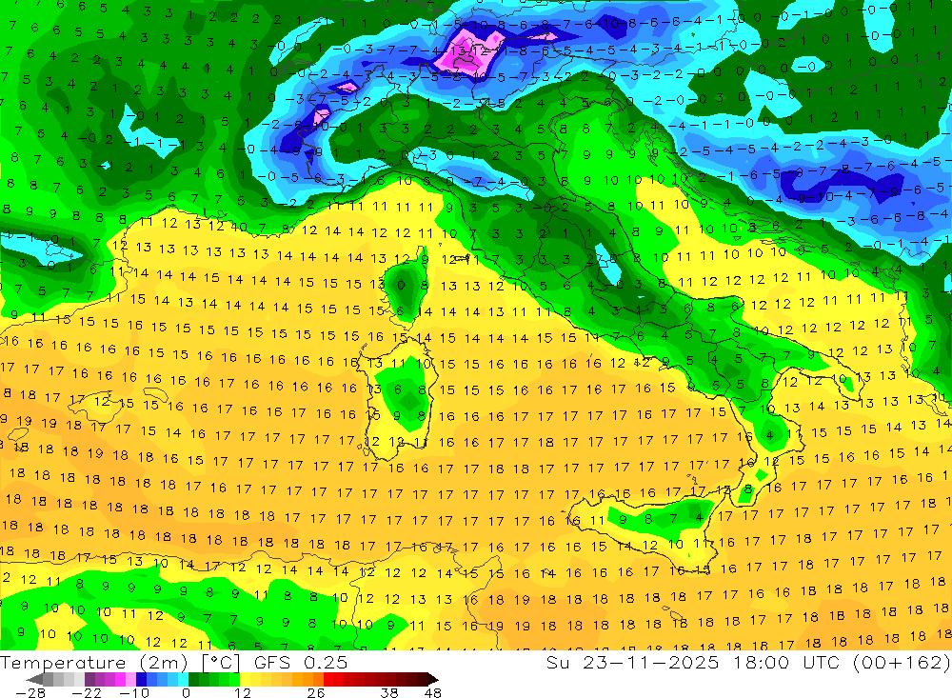Image resolution: width=952 pixels, height=698 pixels.
Task: Click the dark green swatch right of the 0 label
Action: [193, 679]
